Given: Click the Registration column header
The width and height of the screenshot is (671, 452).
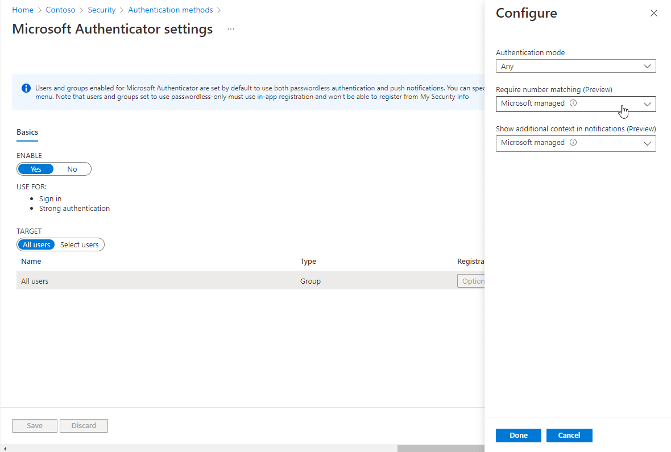Looking at the screenshot, I should pyautogui.click(x=471, y=262).
